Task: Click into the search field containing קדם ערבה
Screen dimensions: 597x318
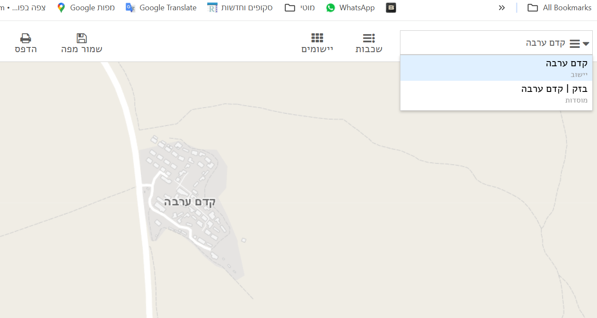Action: (x=496, y=43)
